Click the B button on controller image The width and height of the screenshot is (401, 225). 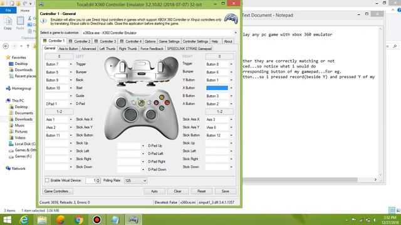tap(167, 102)
